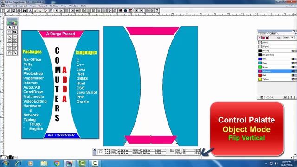Click the Increase Font Size icon
The width and height of the screenshot is (297, 167).
coord(35,11)
